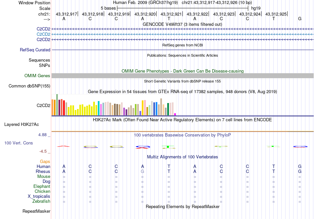Click the 43,312,920 position label
Image resolution: width=314 pixels, height=219 pixels.
tap(145, 14)
